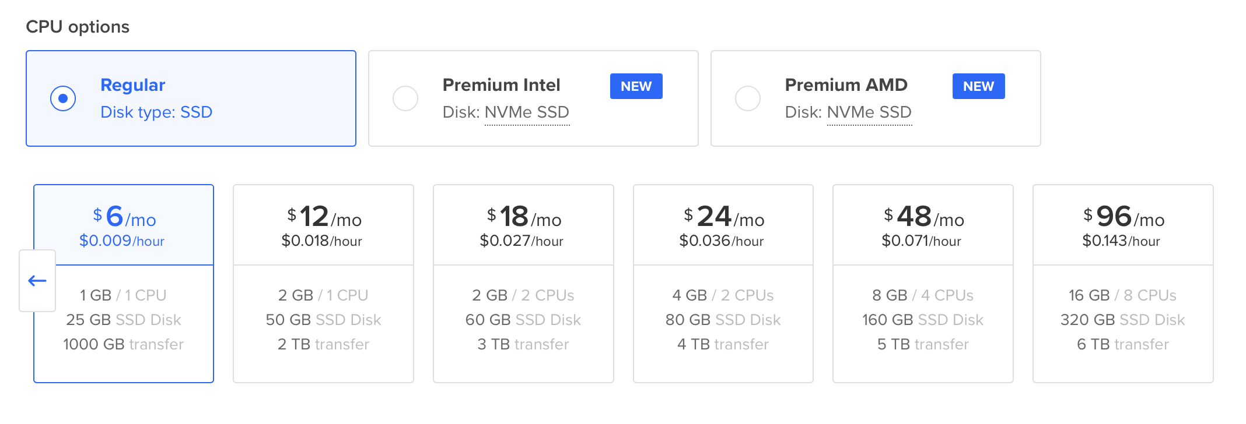1246x424 pixels.
Task: Select the Premium AMD radio button
Action: (748, 98)
